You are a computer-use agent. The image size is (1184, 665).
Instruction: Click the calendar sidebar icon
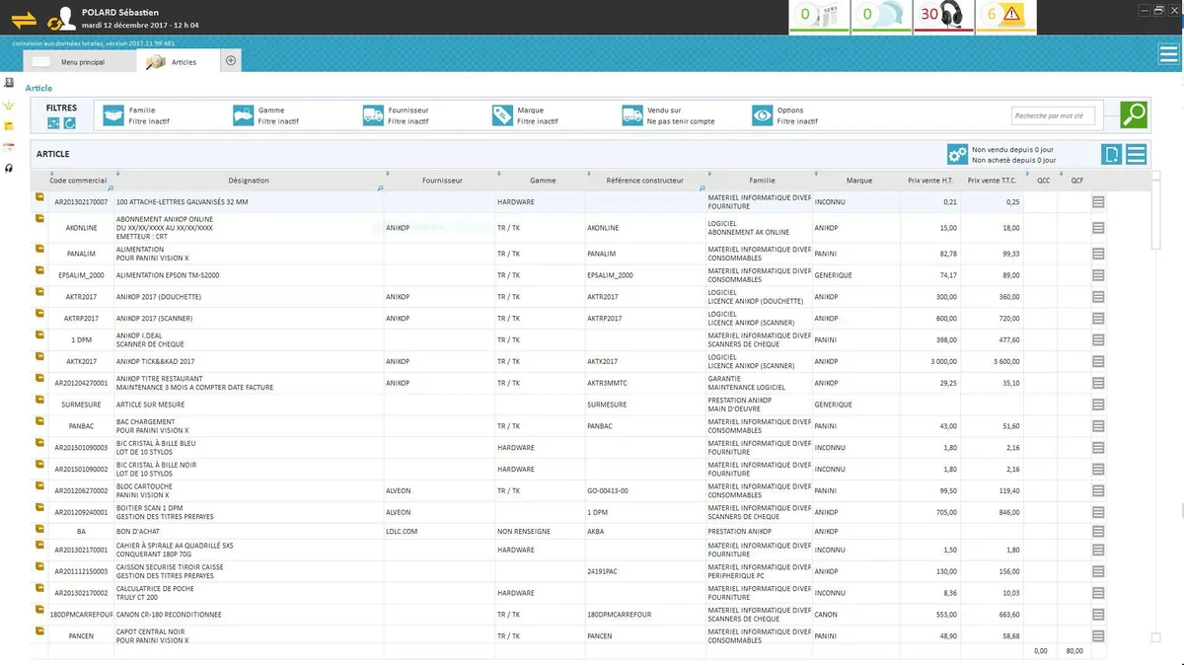click(x=9, y=147)
